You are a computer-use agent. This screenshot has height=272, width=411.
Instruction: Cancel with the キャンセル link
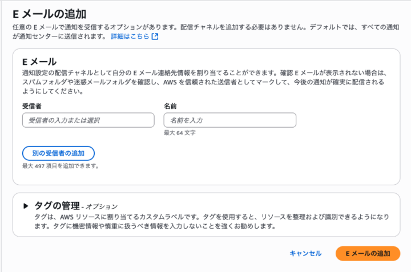point(305,253)
